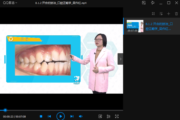
Task: Add a file to the playlist
Action: pyautogui.click(x=169, y=14)
